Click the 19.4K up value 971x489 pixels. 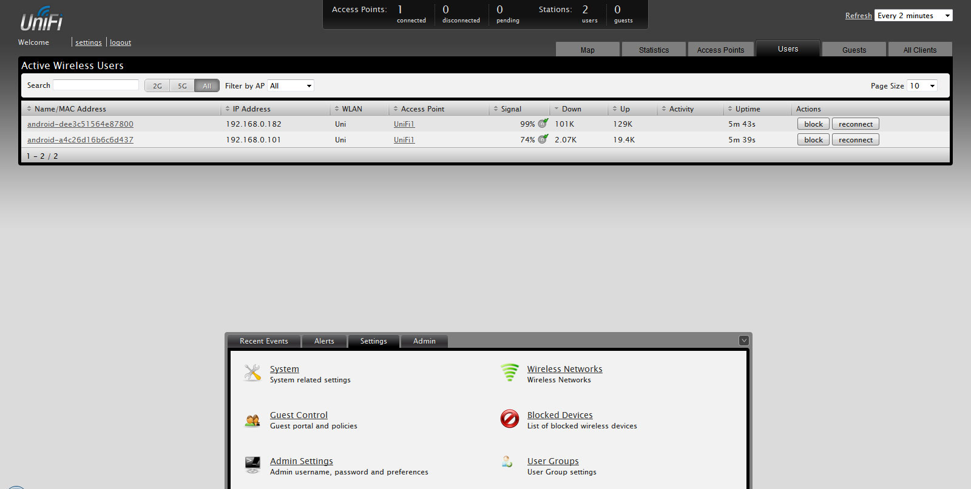[x=624, y=139]
